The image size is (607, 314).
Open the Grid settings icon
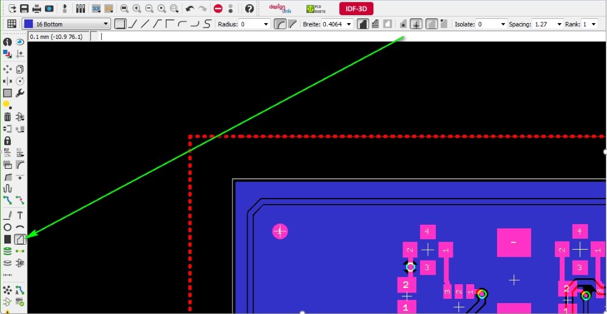click(x=12, y=24)
